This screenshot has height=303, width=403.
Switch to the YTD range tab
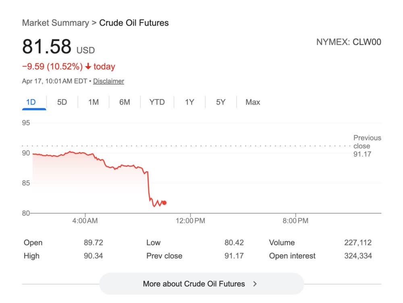point(157,102)
